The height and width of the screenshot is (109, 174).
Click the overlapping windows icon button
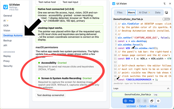click(152, 101)
